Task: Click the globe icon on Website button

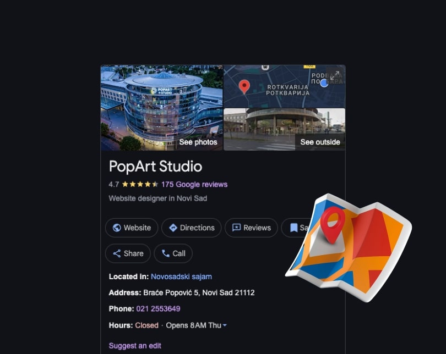Action: tap(117, 228)
